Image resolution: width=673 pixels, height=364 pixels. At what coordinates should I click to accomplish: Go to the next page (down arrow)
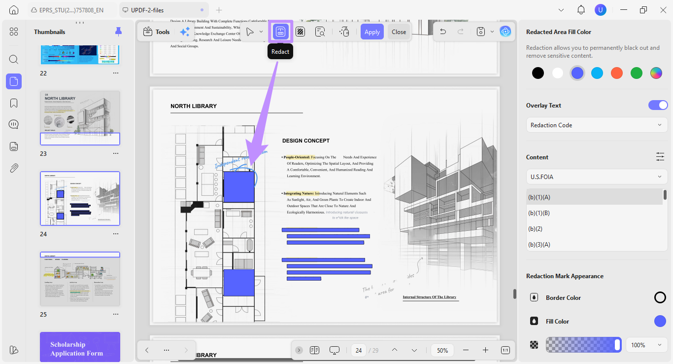[x=414, y=350]
